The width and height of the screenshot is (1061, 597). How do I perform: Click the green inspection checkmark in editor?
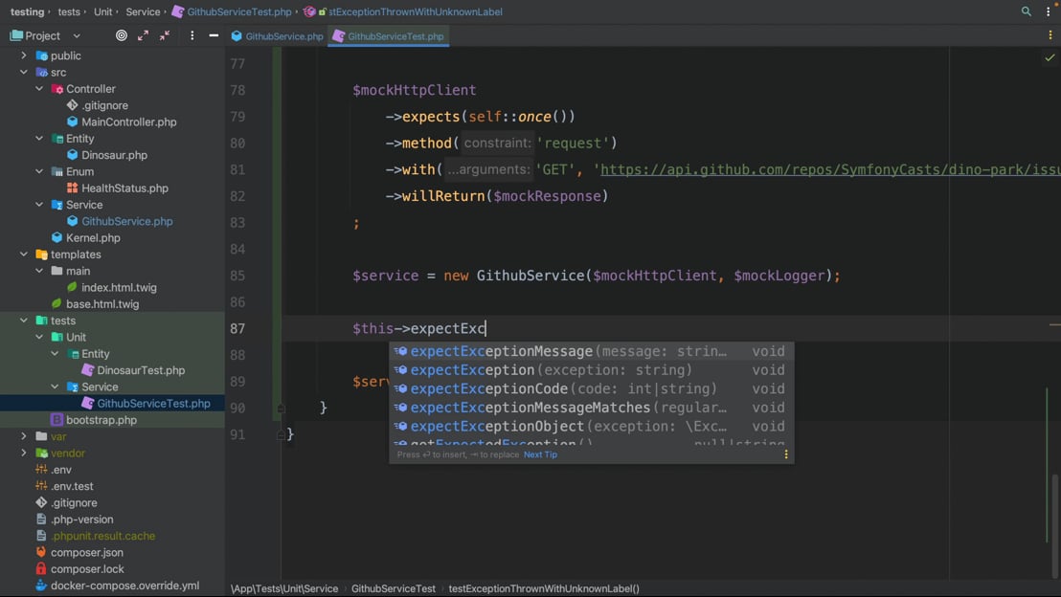click(x=1050, y=57)
